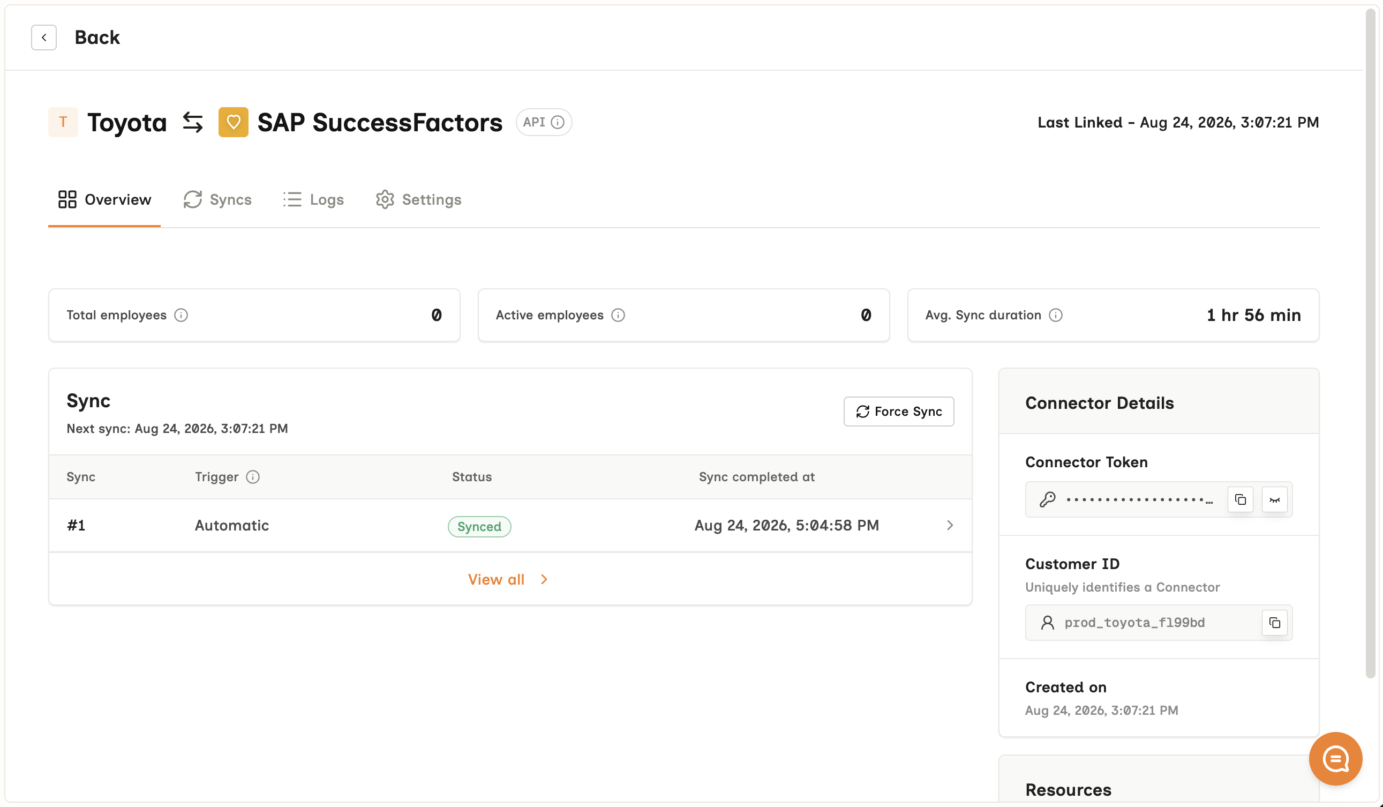Click the Connector Details heading
Image resolution: width=1383 pixels, height=807 pixels.
point(1099,403)
